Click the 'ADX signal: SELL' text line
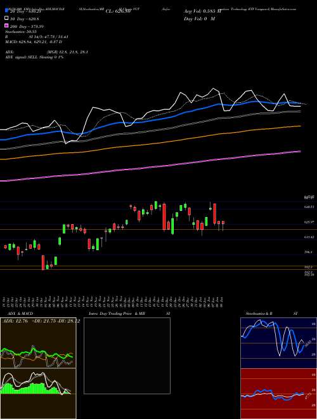Screen dimensions: 317x419 (34, 57)
